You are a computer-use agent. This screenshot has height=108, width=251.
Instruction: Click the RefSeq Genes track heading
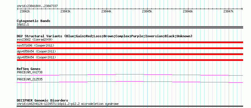tap(29, 69)
